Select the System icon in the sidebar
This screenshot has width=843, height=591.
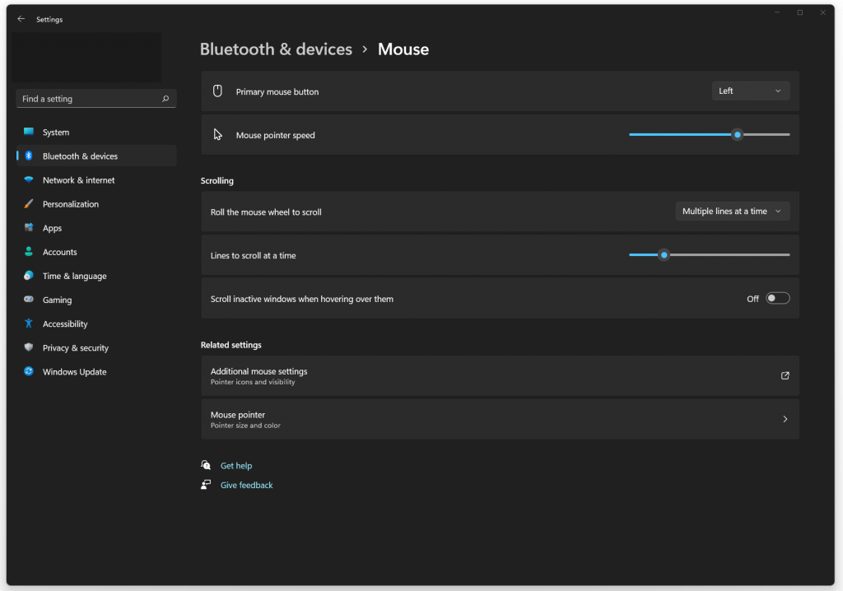[29, 132]
